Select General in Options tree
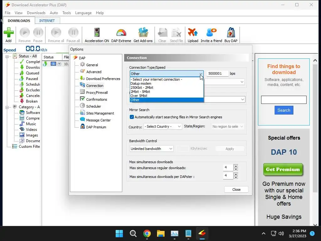This screenshot has height=241, width=321. click(x=92, y=65)
